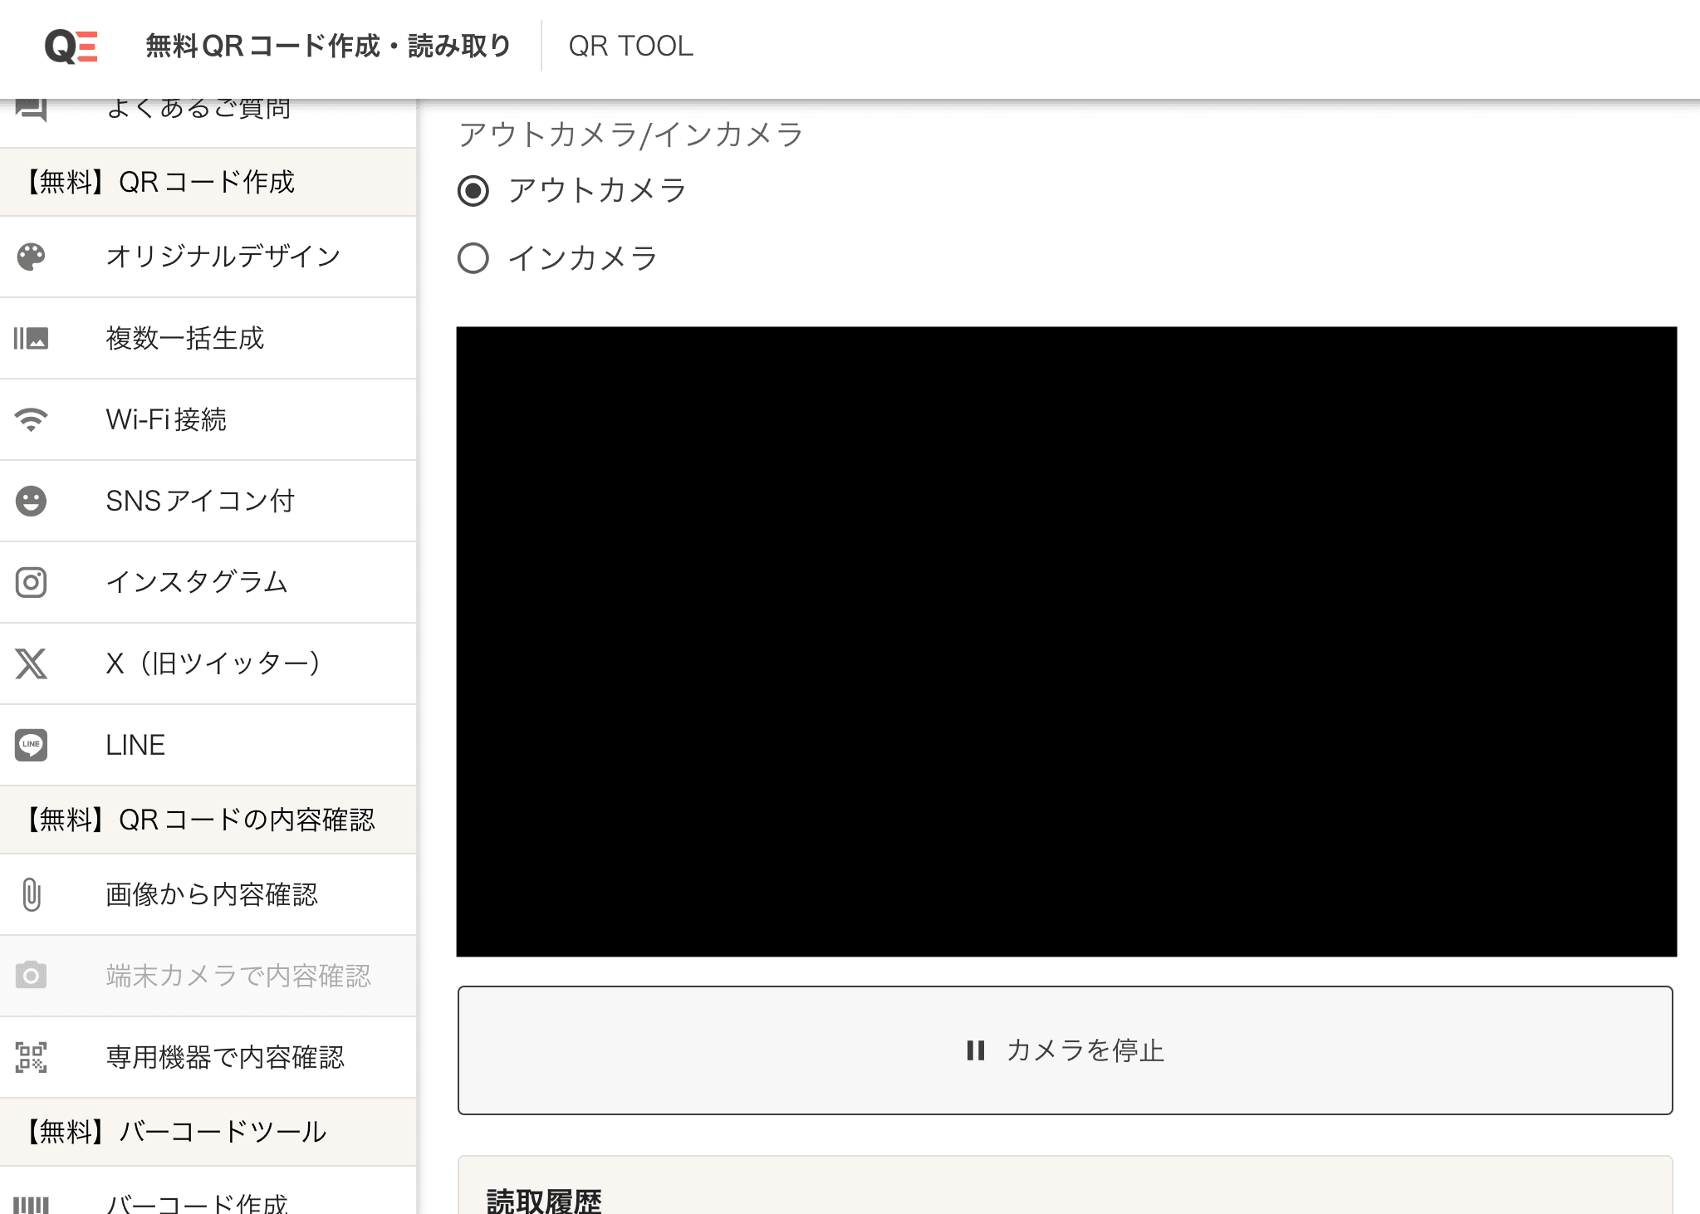Viewport: 1700px width, 1214px height.
Task: Select the Original Design icon
Action: click(32, 257)
